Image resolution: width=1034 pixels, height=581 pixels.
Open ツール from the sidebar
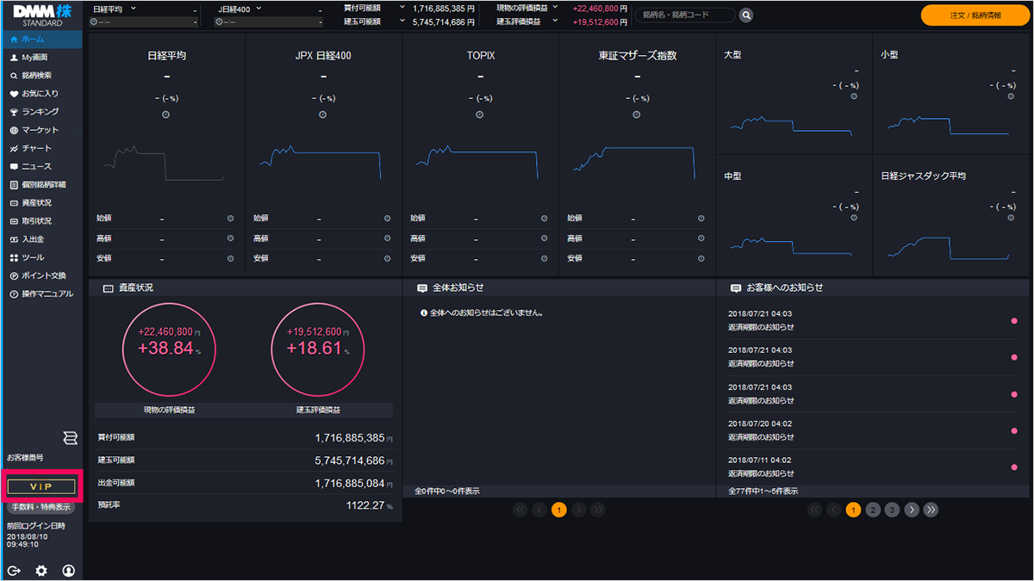point(33,257)
